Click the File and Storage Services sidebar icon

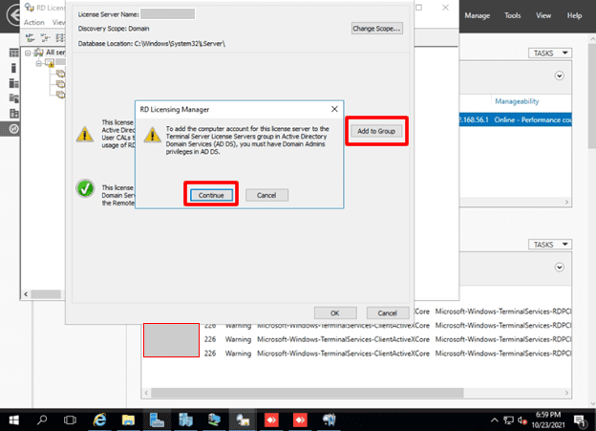coord(13,98)
